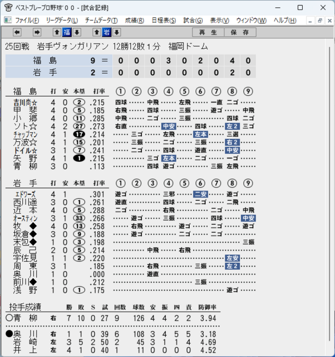Click batter name エドワーズ
The image size is (335, 357).
(25, 195)
